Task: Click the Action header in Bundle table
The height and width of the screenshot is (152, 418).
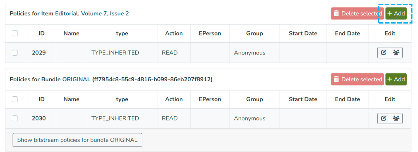Action: [x=174, y=99]
